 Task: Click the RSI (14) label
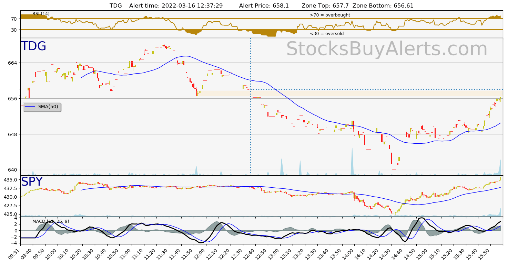pos(41,14)
